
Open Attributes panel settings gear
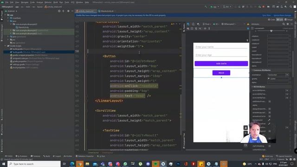click(x=288, y=24)
